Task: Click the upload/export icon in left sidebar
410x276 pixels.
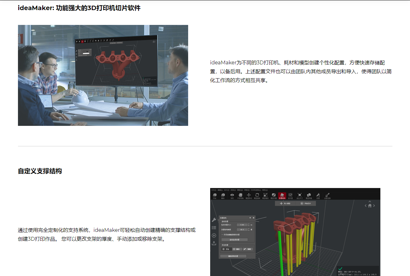Action: pyautogui.click(x=214, y=243)
